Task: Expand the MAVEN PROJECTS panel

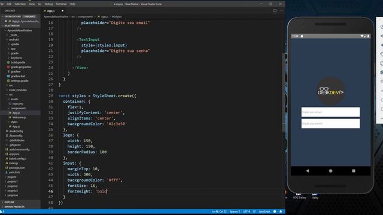Action: [14, 207]
